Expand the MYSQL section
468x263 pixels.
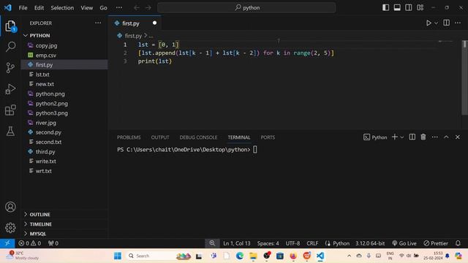coord(64,234)
